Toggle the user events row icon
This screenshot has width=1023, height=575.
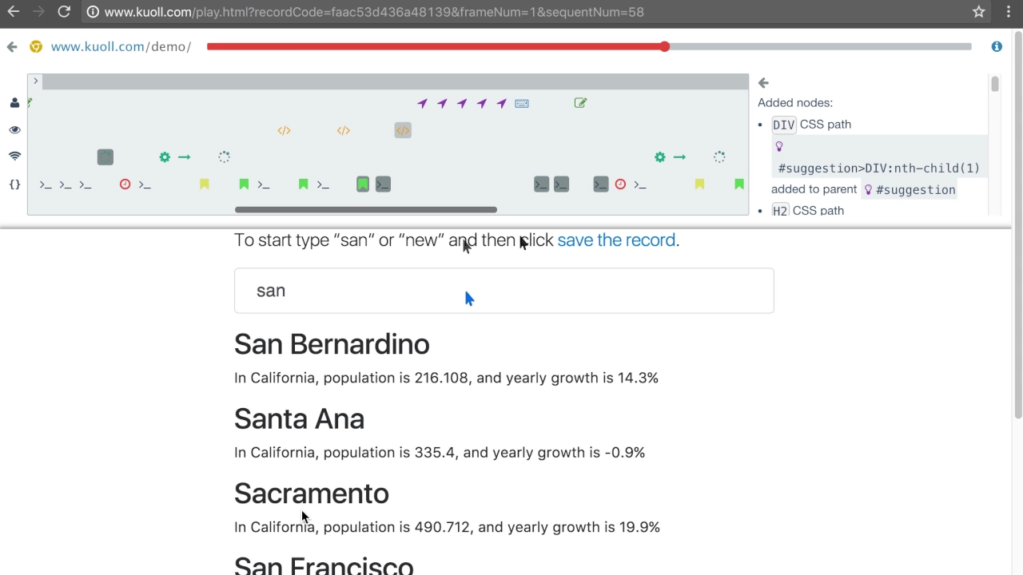[x=14, y=103]
